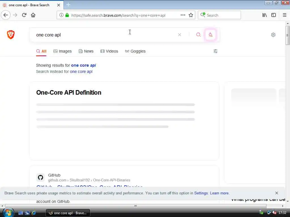
Task: Select the All results tab
Action: 41,51
